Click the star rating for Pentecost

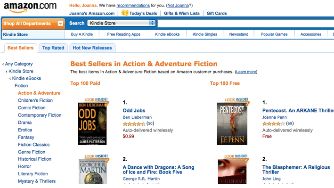coord(274,123)
